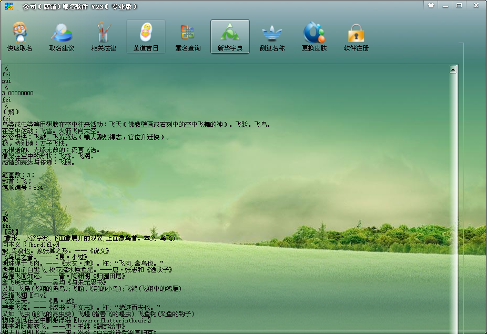Open the 快速取名 quick naming tool
487x334 pixels.
pos(19,37)
